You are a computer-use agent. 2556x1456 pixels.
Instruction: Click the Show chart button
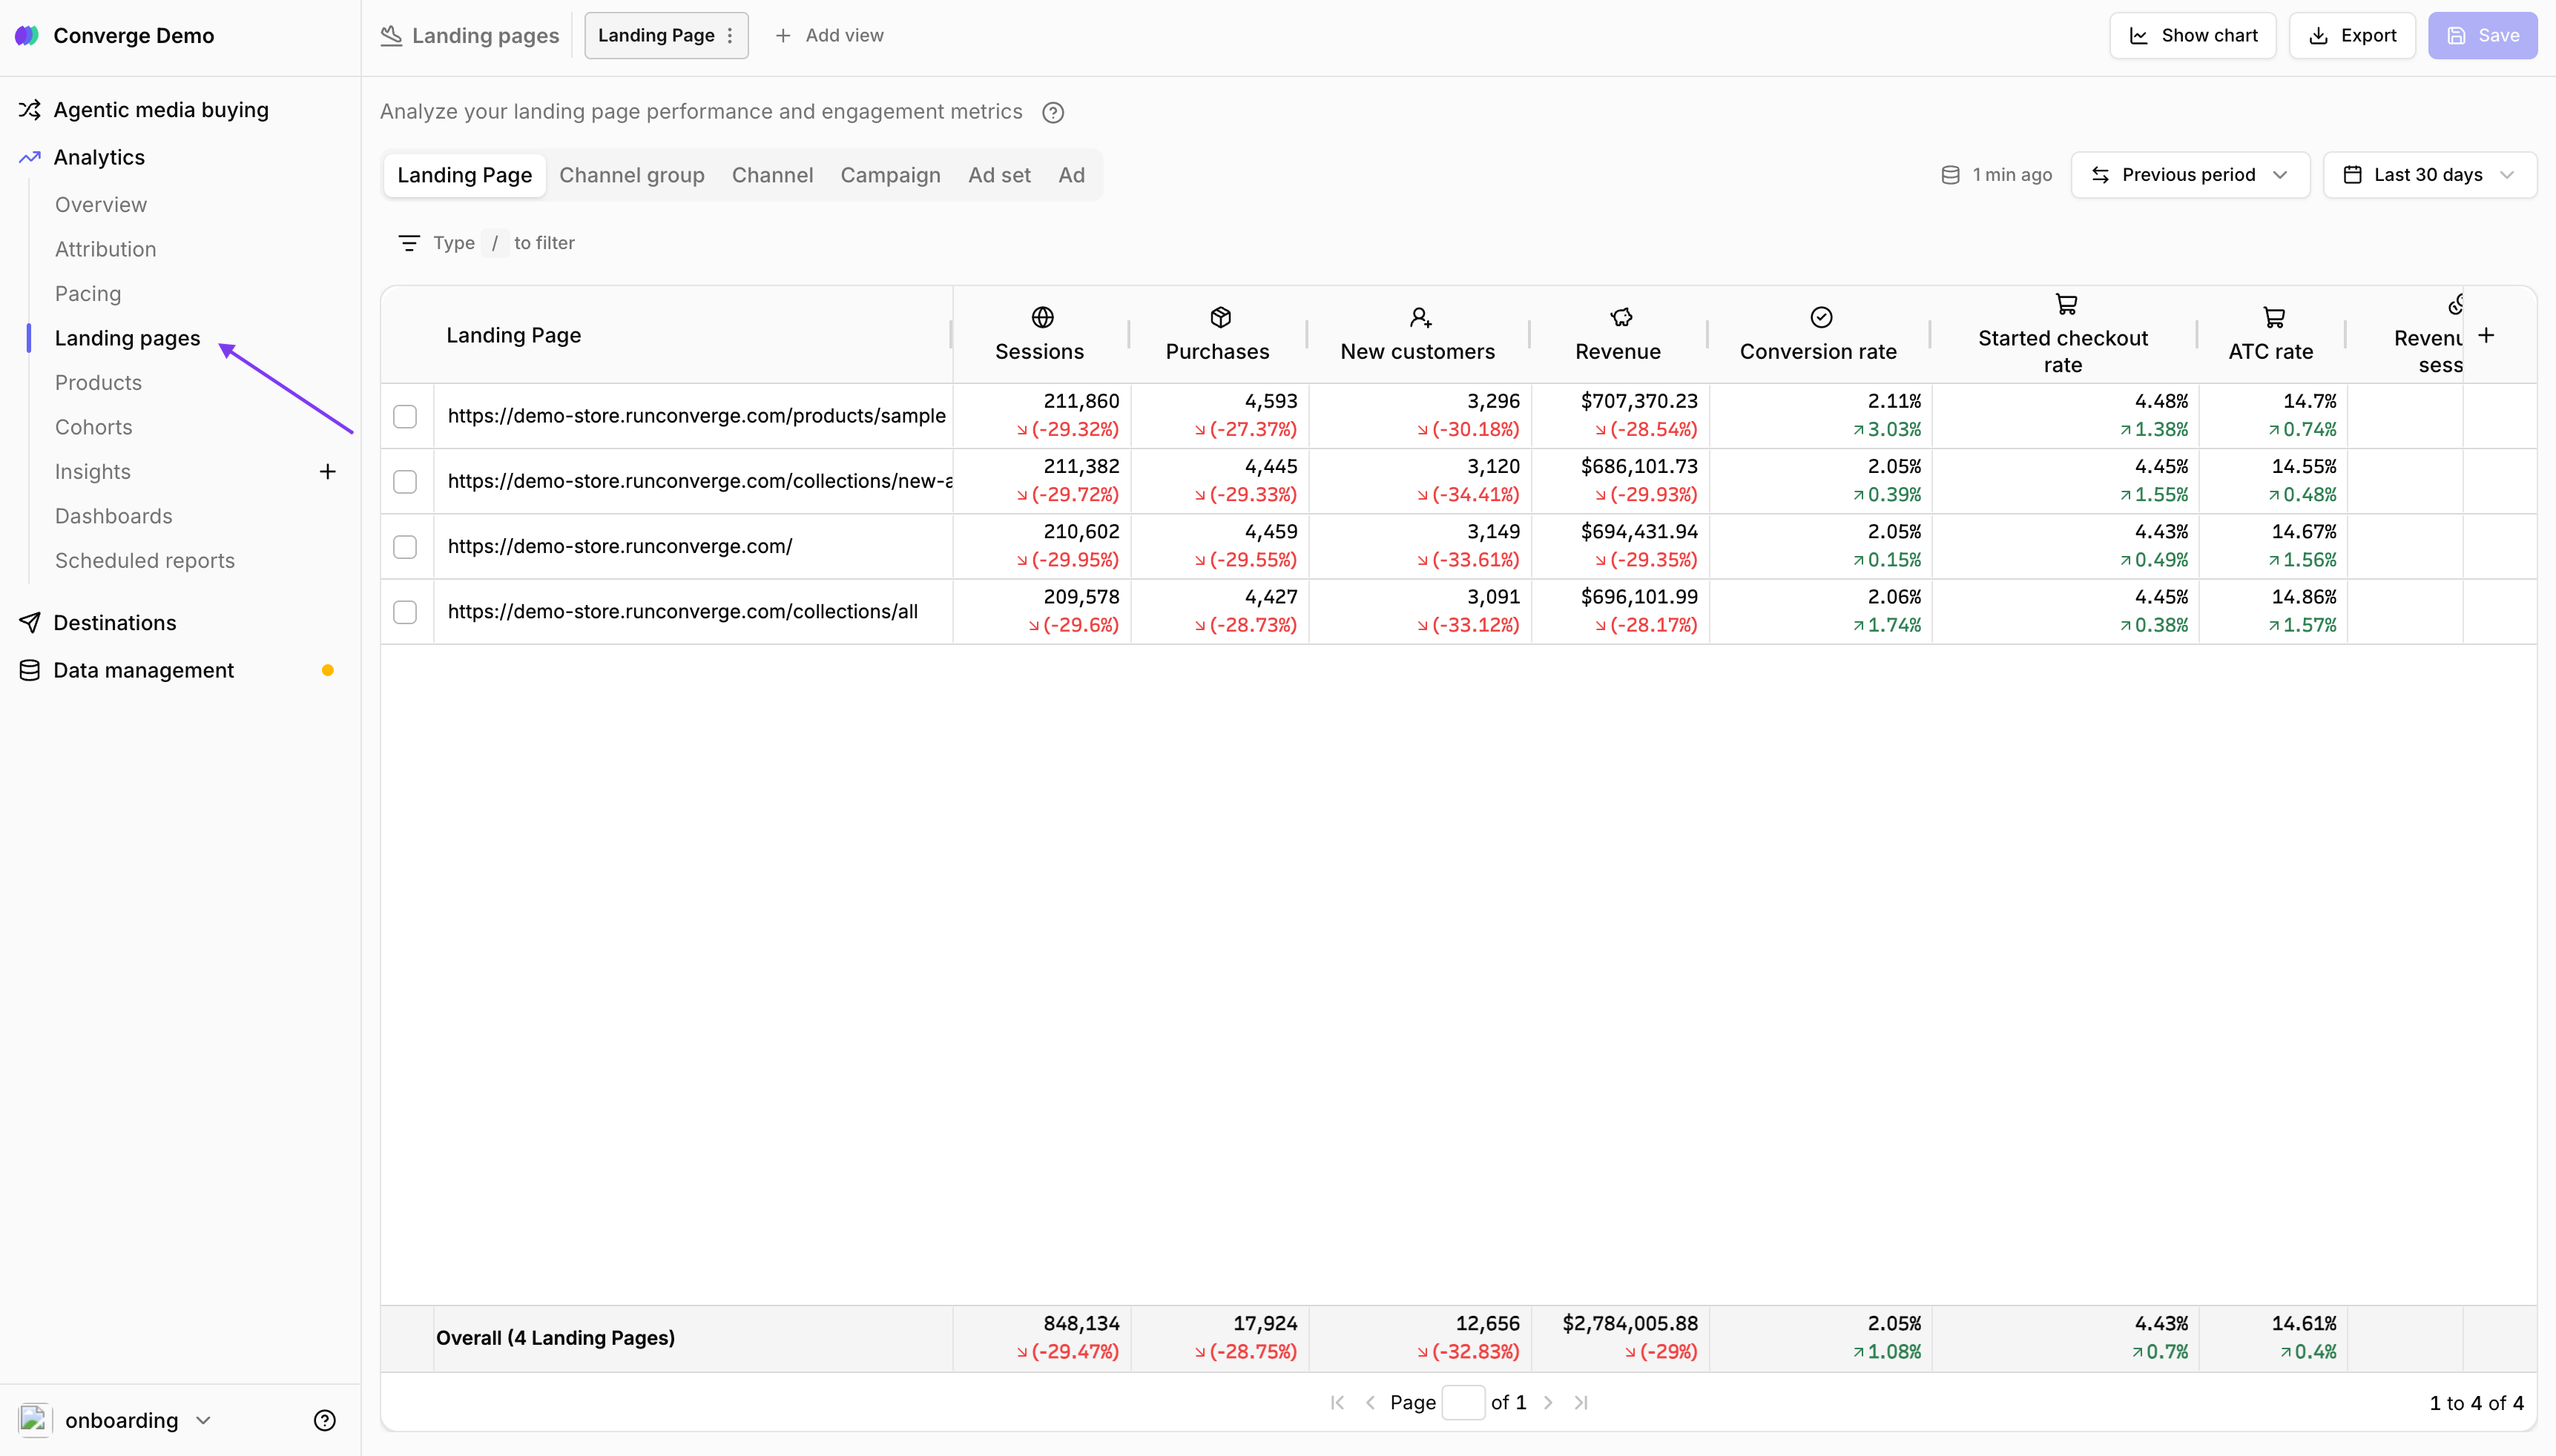[x=2192, y=36]
